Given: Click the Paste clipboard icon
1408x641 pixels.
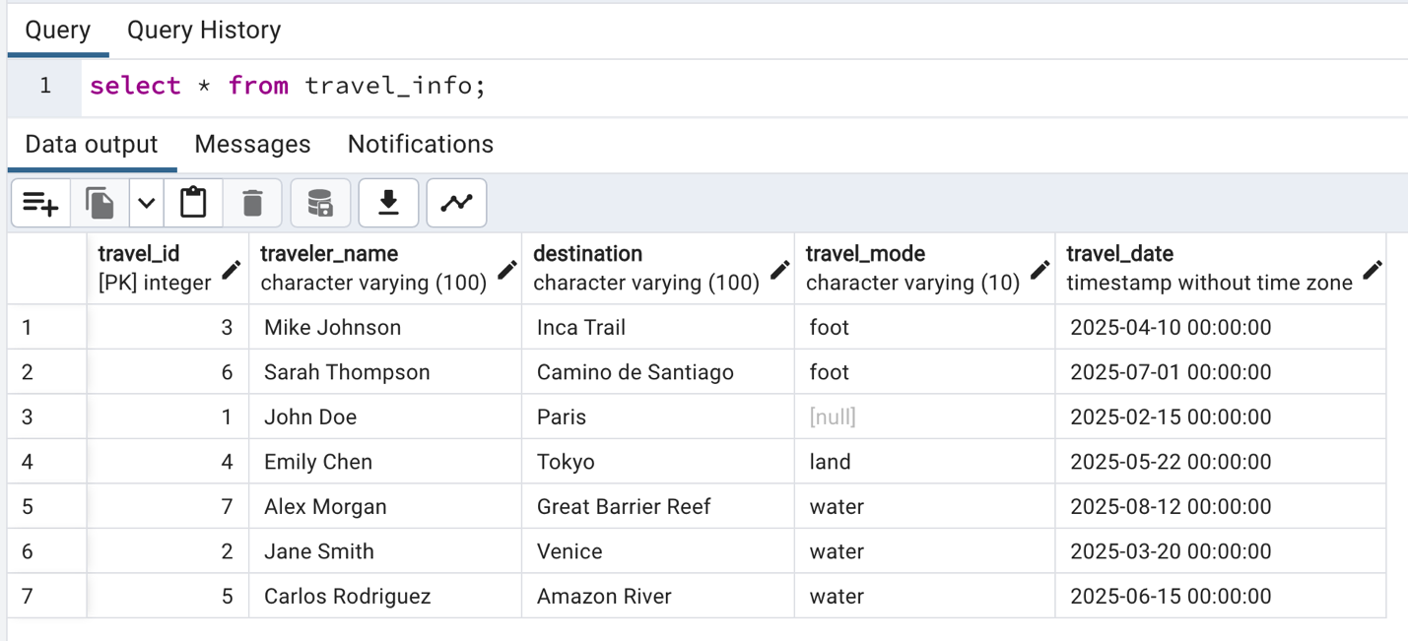Looking at the screenshot, I should click(x=193, y=203).
